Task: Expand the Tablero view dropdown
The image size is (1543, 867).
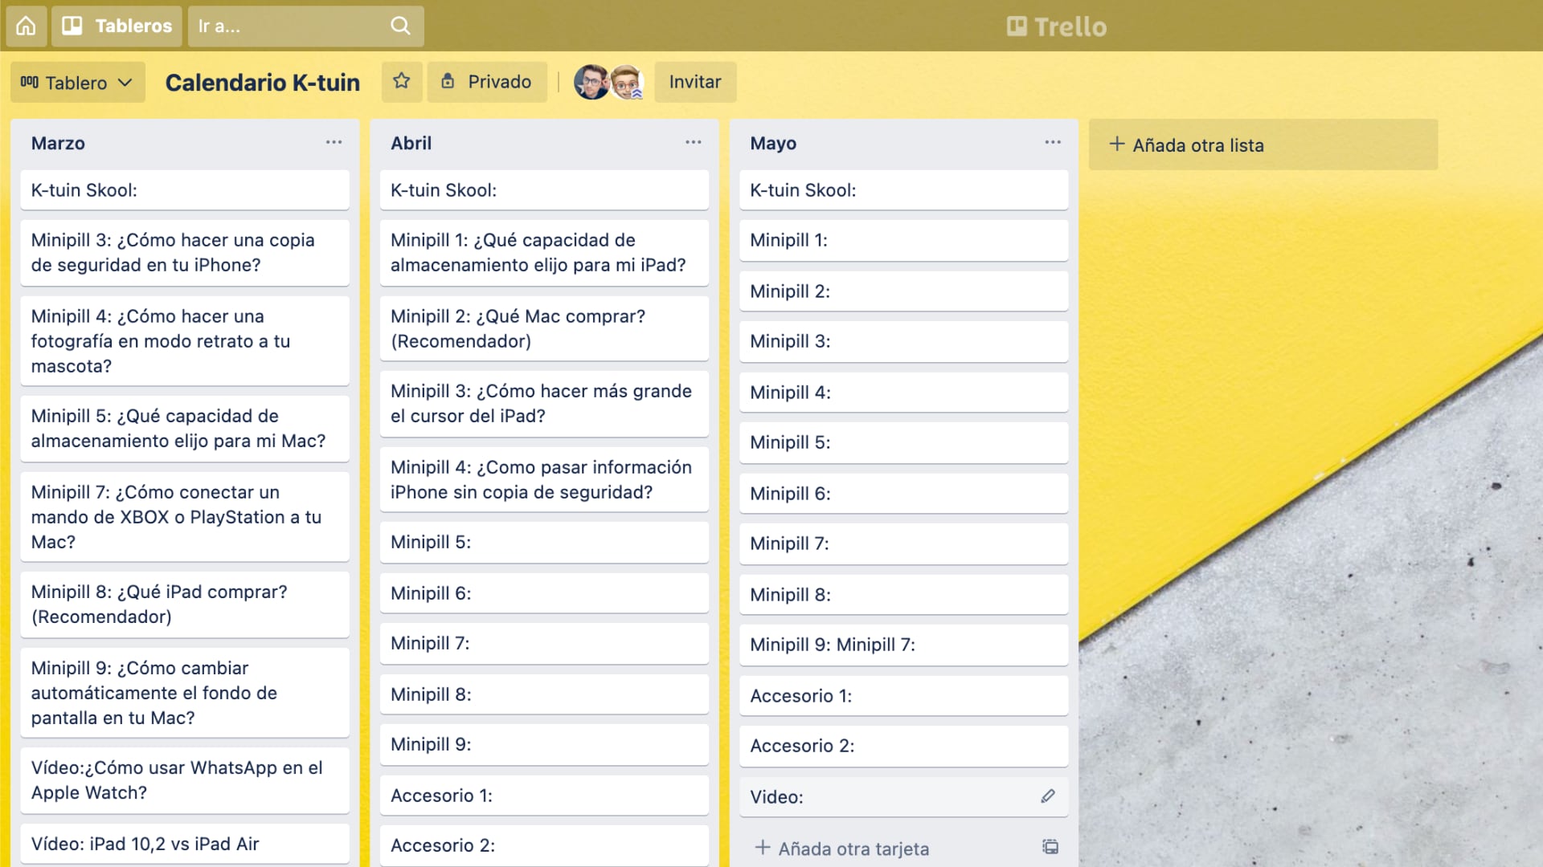Action: click(77, 82)
